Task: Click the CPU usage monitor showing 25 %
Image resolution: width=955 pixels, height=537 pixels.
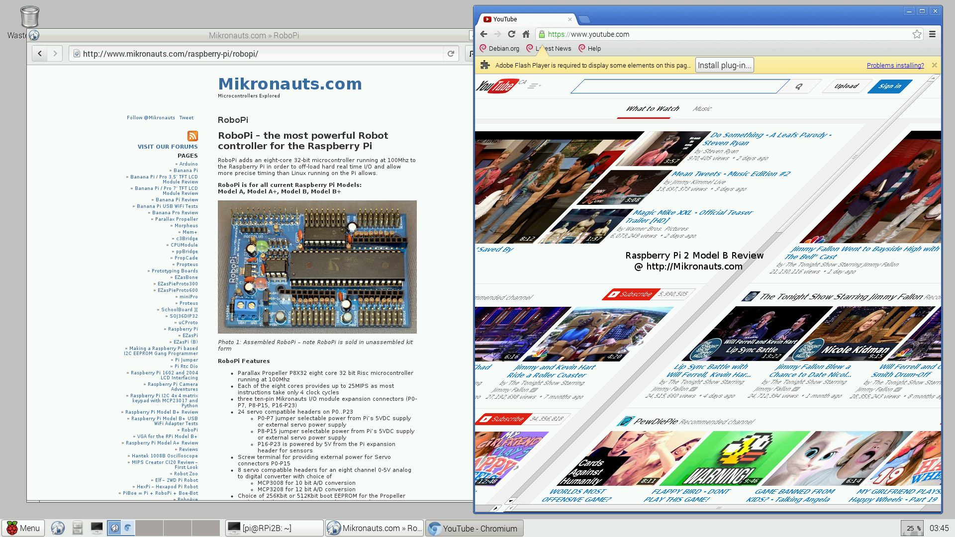Action: pyautogui.click(x=912, y=528)
